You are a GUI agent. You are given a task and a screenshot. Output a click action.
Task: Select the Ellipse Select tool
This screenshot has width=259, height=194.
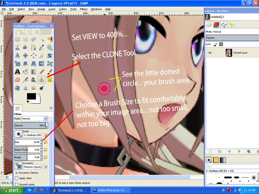pyautogui.click(x=26, y=39)
